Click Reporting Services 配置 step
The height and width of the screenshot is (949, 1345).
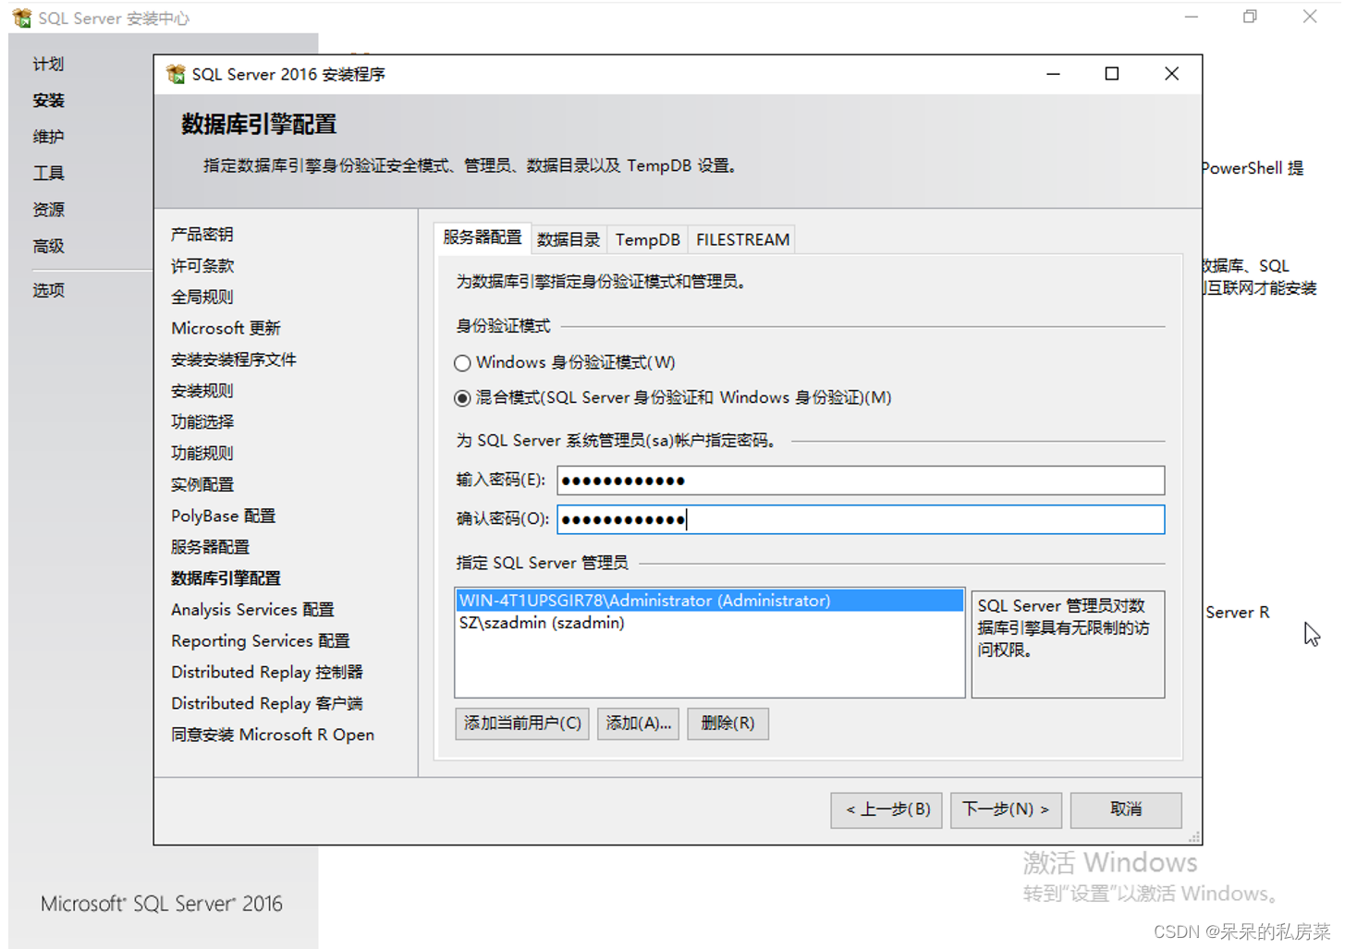pyautogui.click(x=260, y=641)
